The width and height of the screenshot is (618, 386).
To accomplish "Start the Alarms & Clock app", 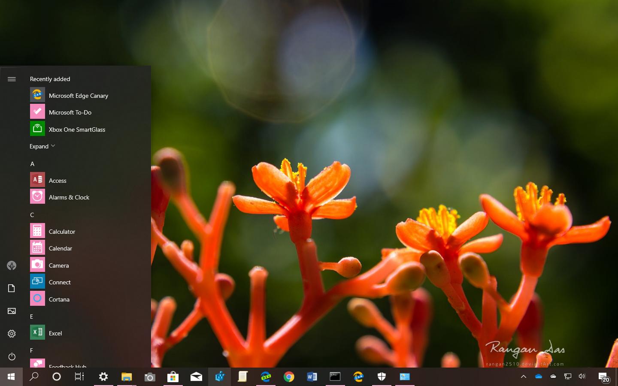I will pos(69,197).
